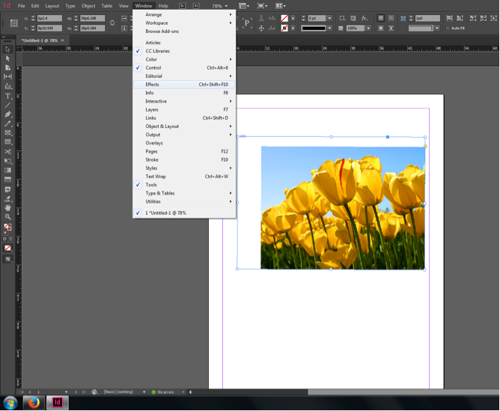This screenshot has height=411, width=500.
Task: Click Browse Add-ons menu entry
Action: 184,31
